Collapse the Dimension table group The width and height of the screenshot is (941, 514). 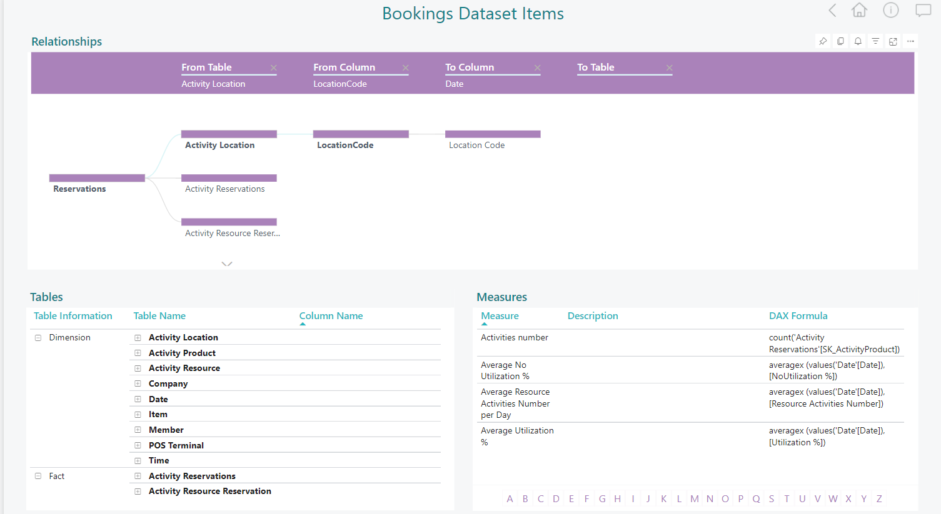click(x=38, y=338)
